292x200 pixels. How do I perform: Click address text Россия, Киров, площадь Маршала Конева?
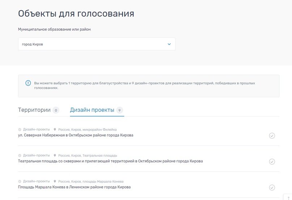(91, 182)
